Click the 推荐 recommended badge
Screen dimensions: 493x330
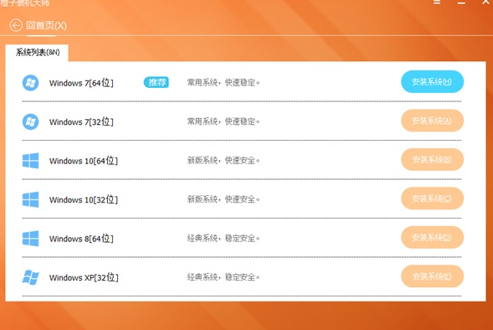(x=157, y=82)
